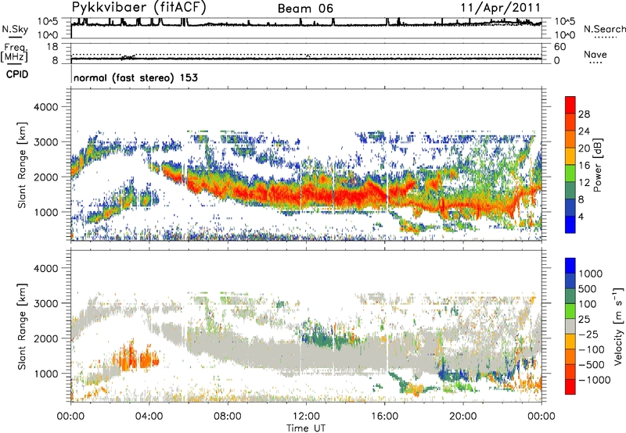Click the blue segment of the Power colorbar
This screenshot has height=433, width=626.
[570, 224]
